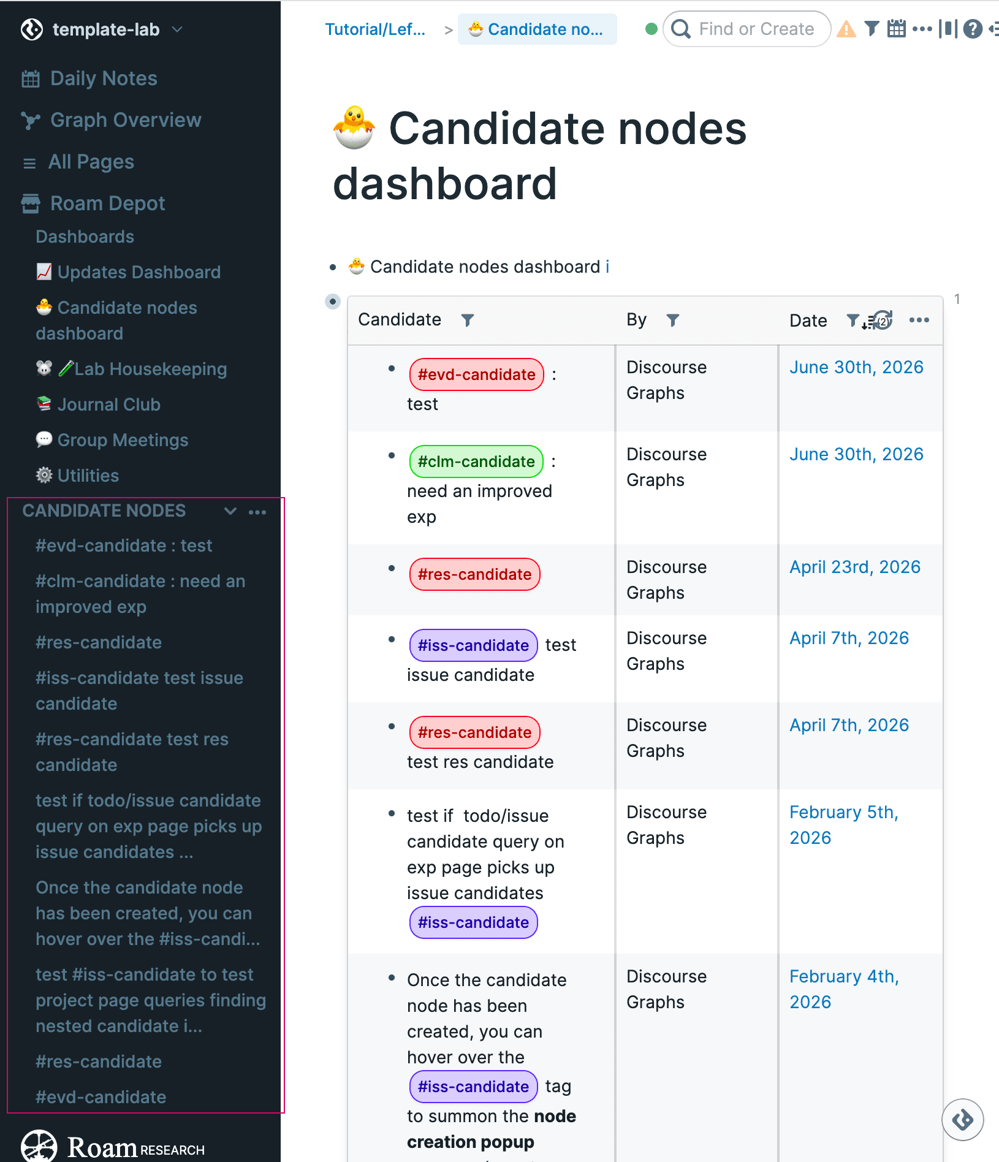The height and width of the screenshot is (1162, 999).
Task: Open the Group Meetings sidebar shortcut
Action: click(112, 440)
